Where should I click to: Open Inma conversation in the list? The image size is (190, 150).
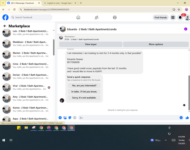pos(27,66)
